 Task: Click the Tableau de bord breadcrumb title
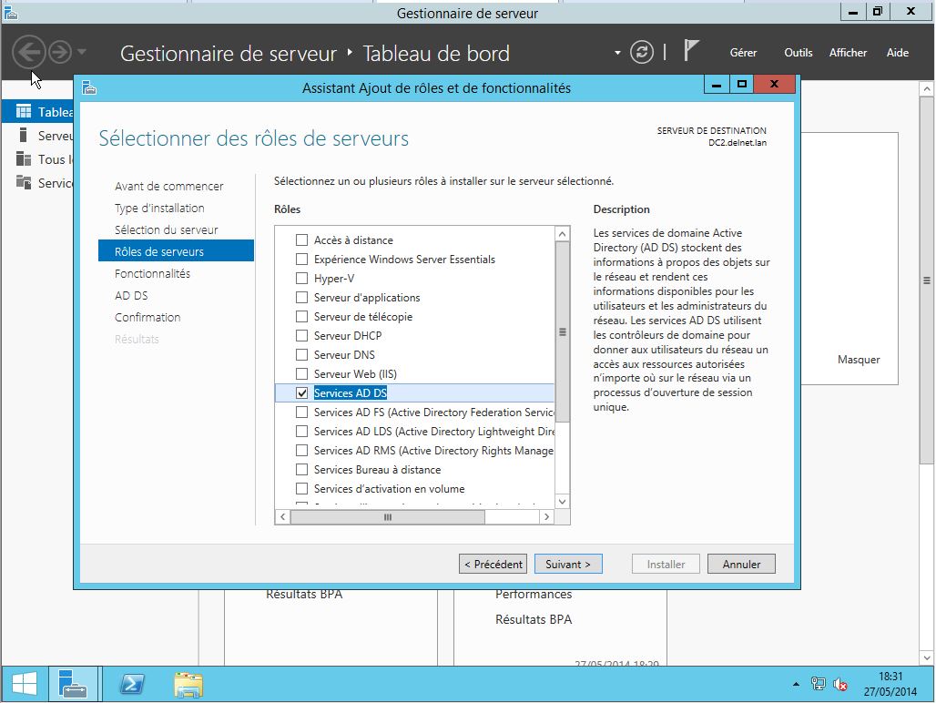(x=436, y=53)
